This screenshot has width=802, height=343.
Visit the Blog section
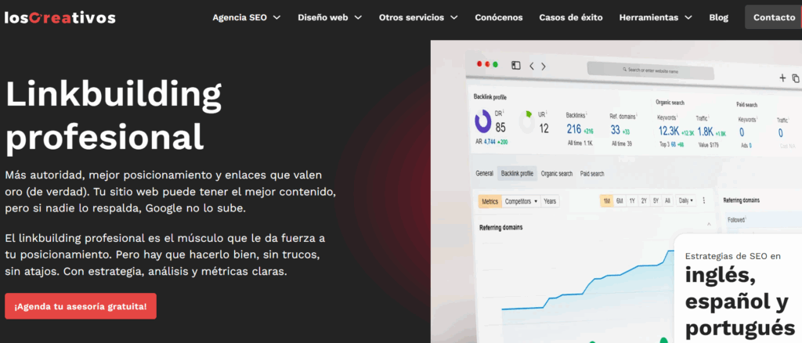(719, 17)
